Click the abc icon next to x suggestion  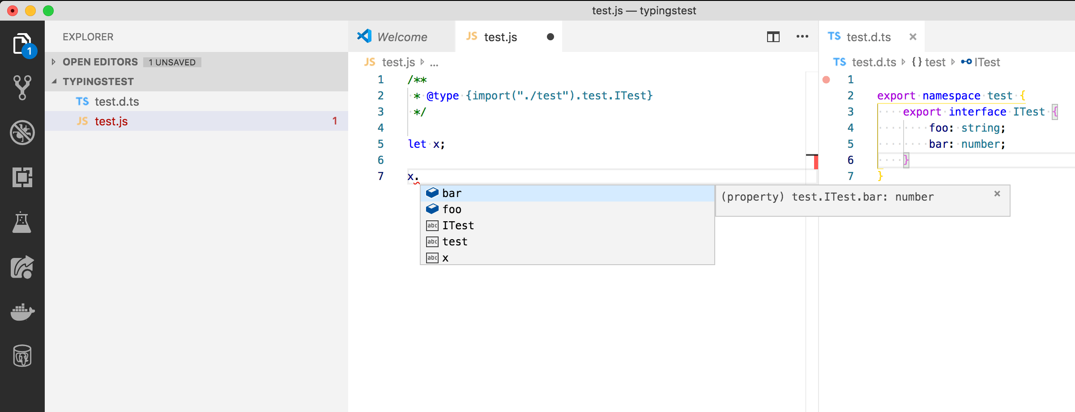(x=432, y=257)
